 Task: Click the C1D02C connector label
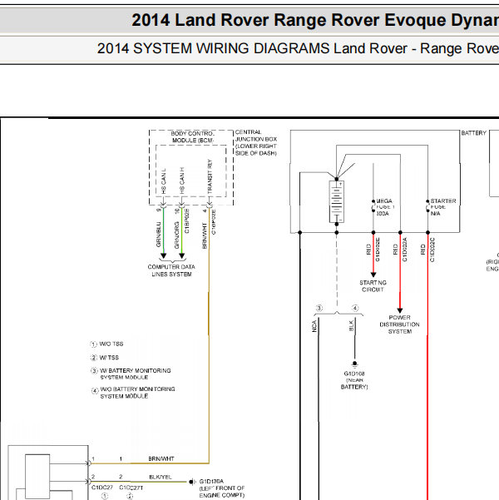pyautogui.click(x=432, y=250)
